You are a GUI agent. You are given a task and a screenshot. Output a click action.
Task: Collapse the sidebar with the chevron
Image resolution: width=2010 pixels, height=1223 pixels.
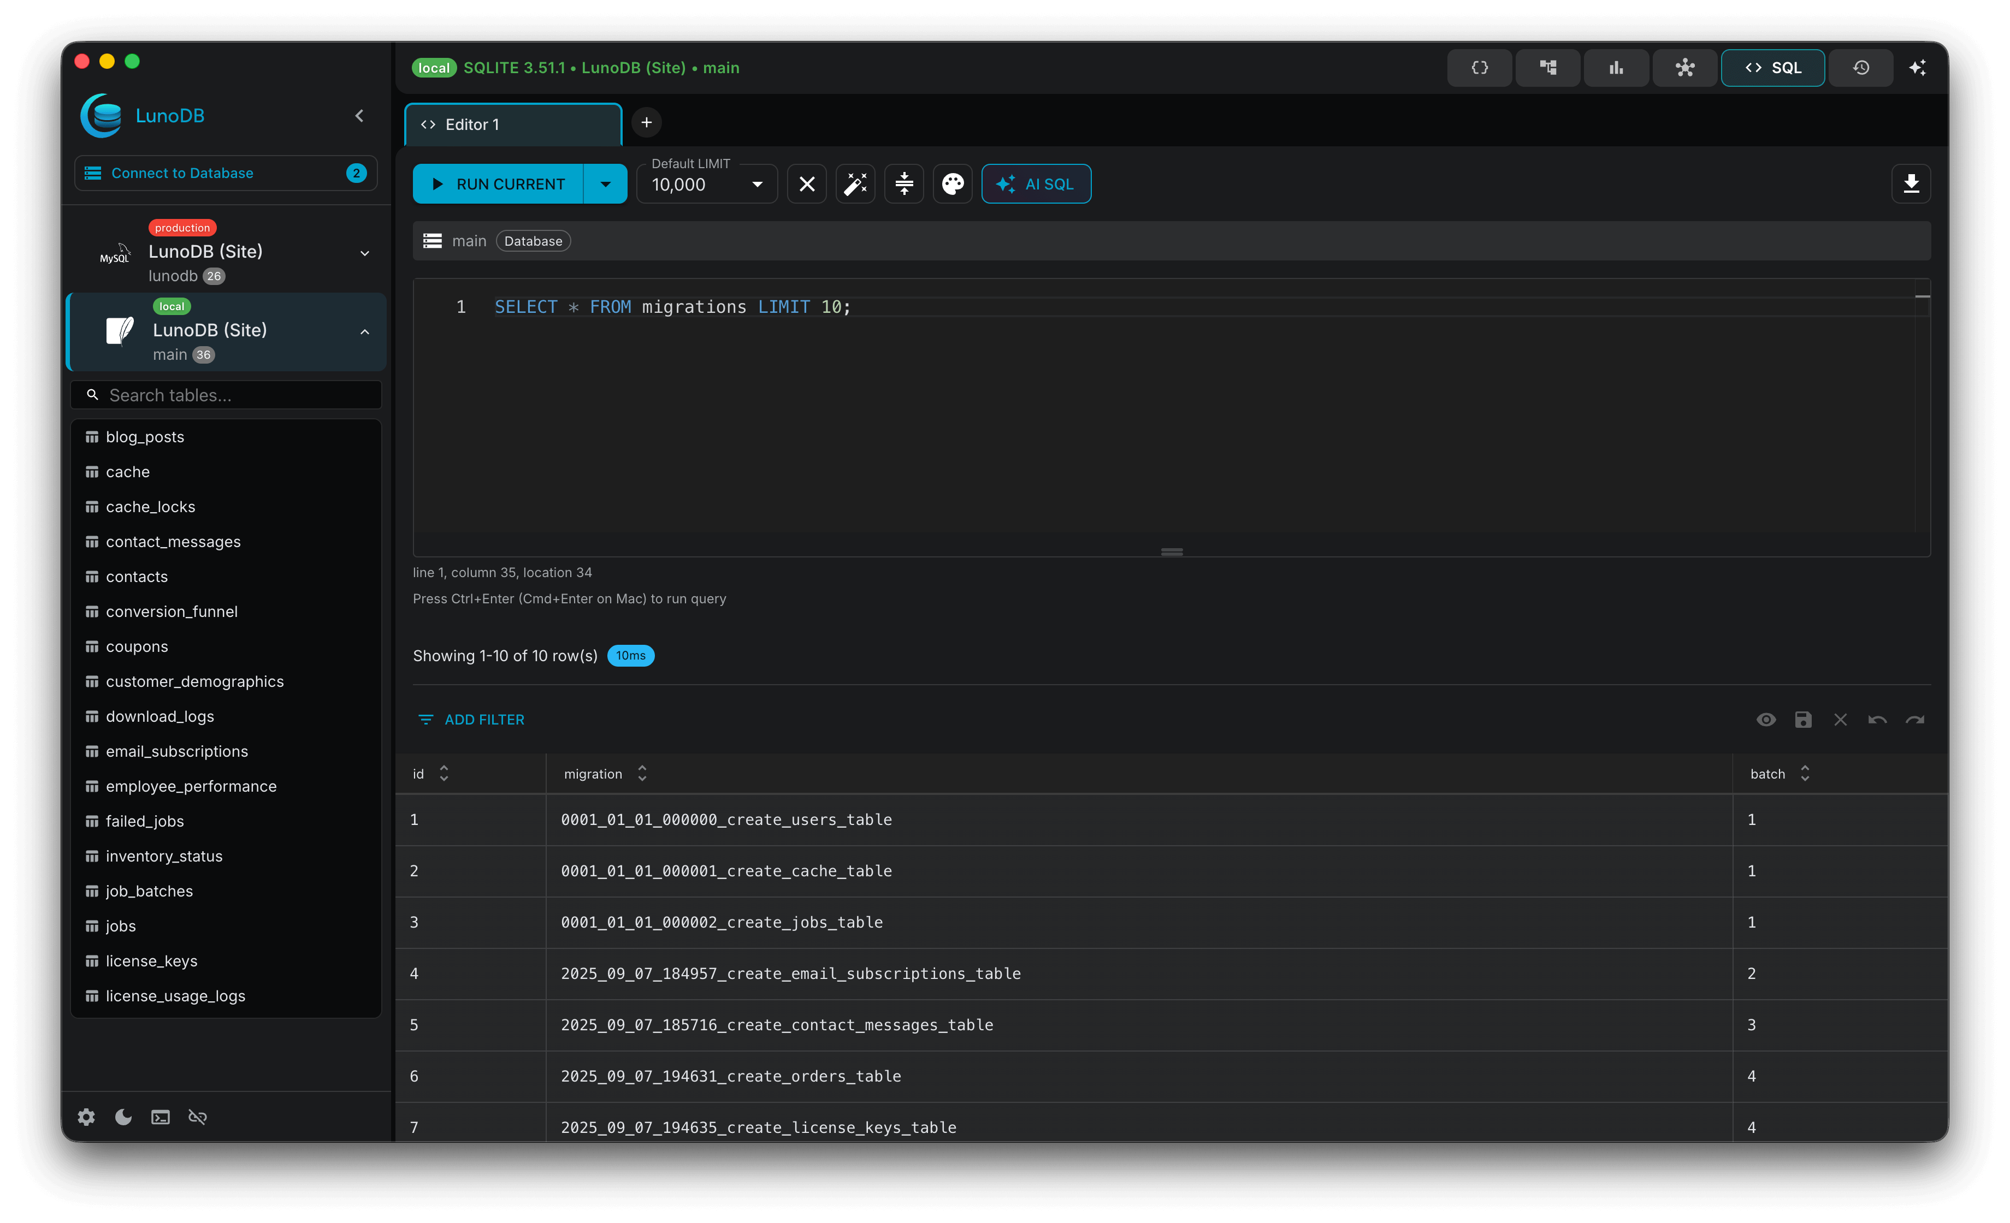(359, 115)
